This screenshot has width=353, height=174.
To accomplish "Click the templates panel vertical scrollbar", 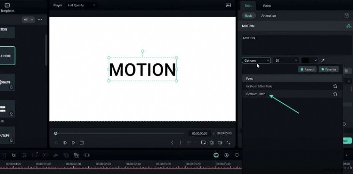I will click(46, 50).
